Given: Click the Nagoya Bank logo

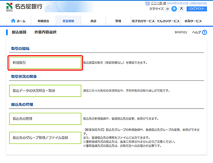Looking at the screenshot, I should [x=24, y=7].
